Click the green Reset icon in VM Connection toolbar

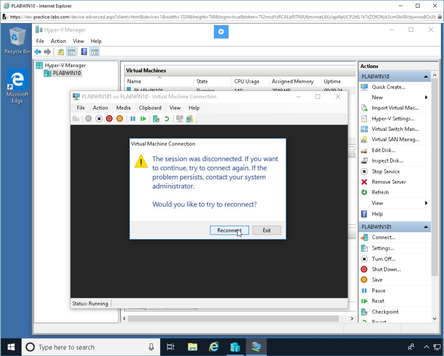pyautogui.click(x=143, y=119)
